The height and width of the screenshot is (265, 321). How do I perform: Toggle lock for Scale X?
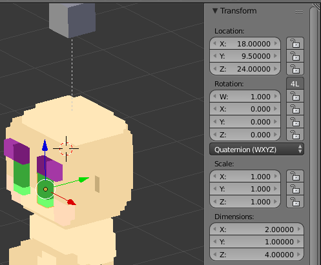click(295, 176)
